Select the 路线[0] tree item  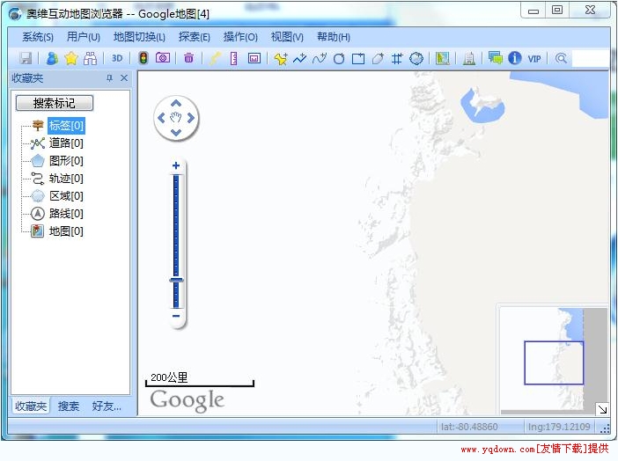coord(66,214)
